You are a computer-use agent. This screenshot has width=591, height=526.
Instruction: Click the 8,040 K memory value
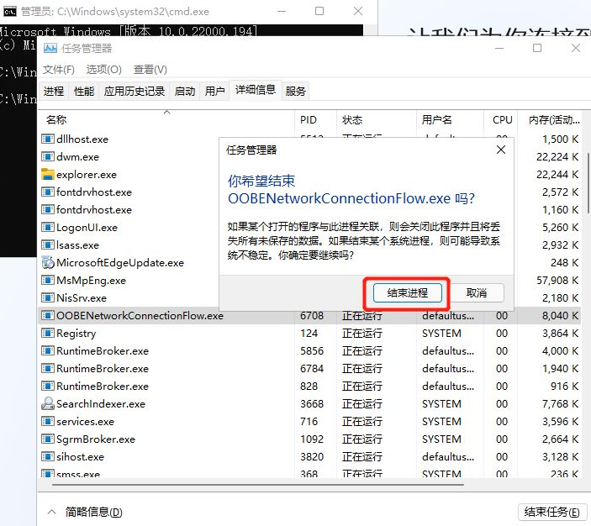[560, 315]
